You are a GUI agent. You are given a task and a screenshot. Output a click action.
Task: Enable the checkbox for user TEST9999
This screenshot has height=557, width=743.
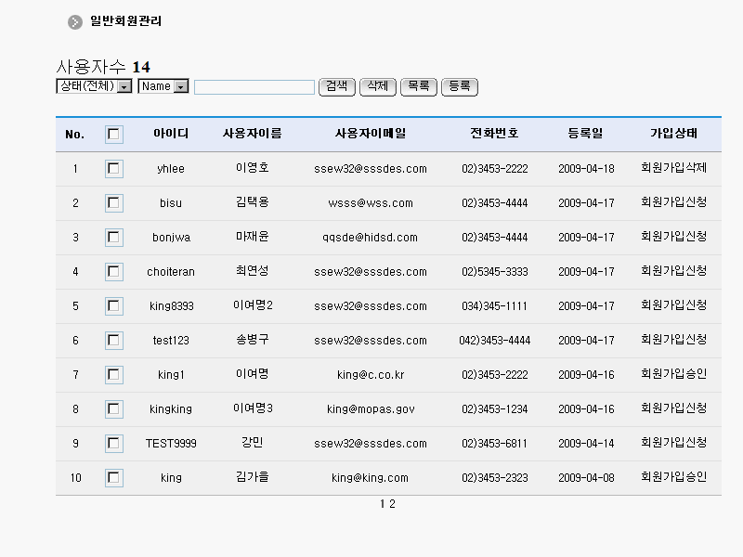pos(114,444)
